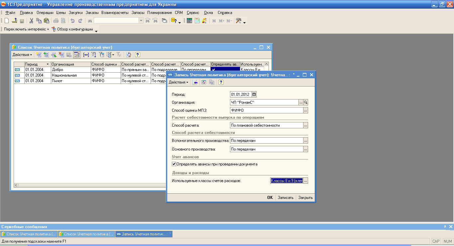The height and width of the screenshot is (246, 454).
Task: Click the 1C help icon with question mark
Action: tap(174, 21)
